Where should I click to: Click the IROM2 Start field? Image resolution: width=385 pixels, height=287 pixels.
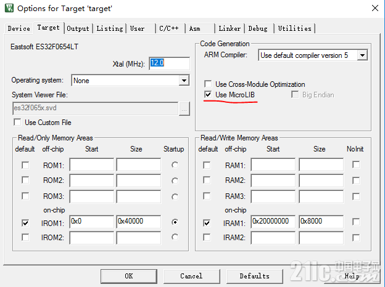click(x=91, y=238)
